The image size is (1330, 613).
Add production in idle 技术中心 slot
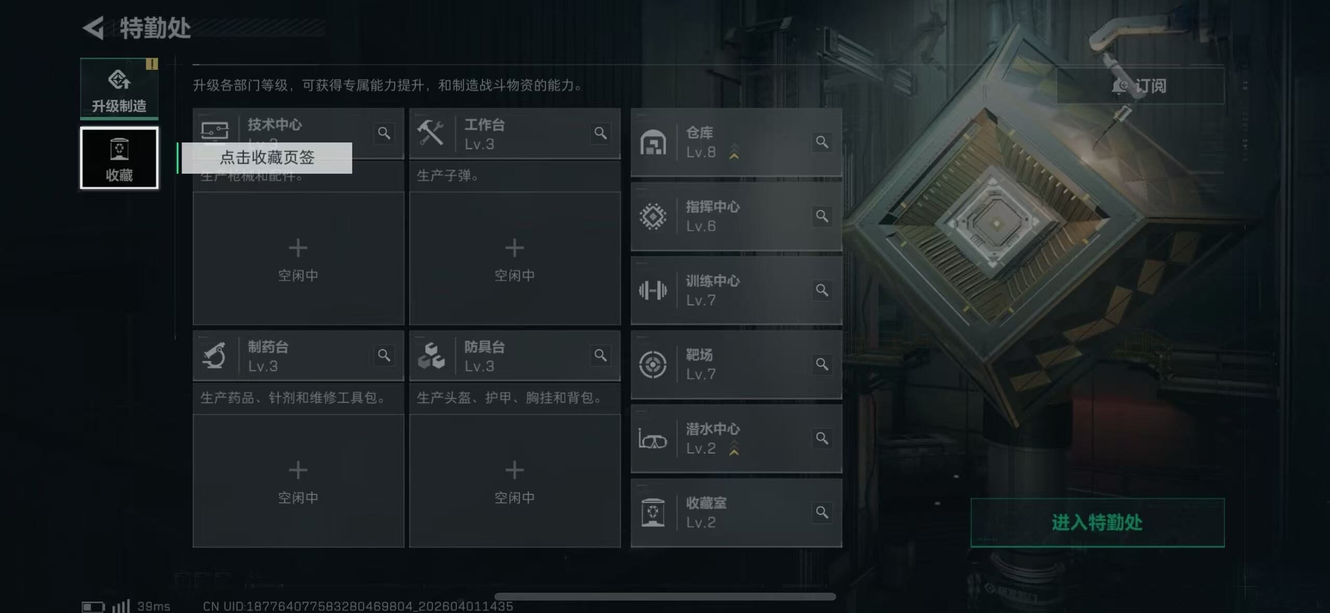(298, 258)
